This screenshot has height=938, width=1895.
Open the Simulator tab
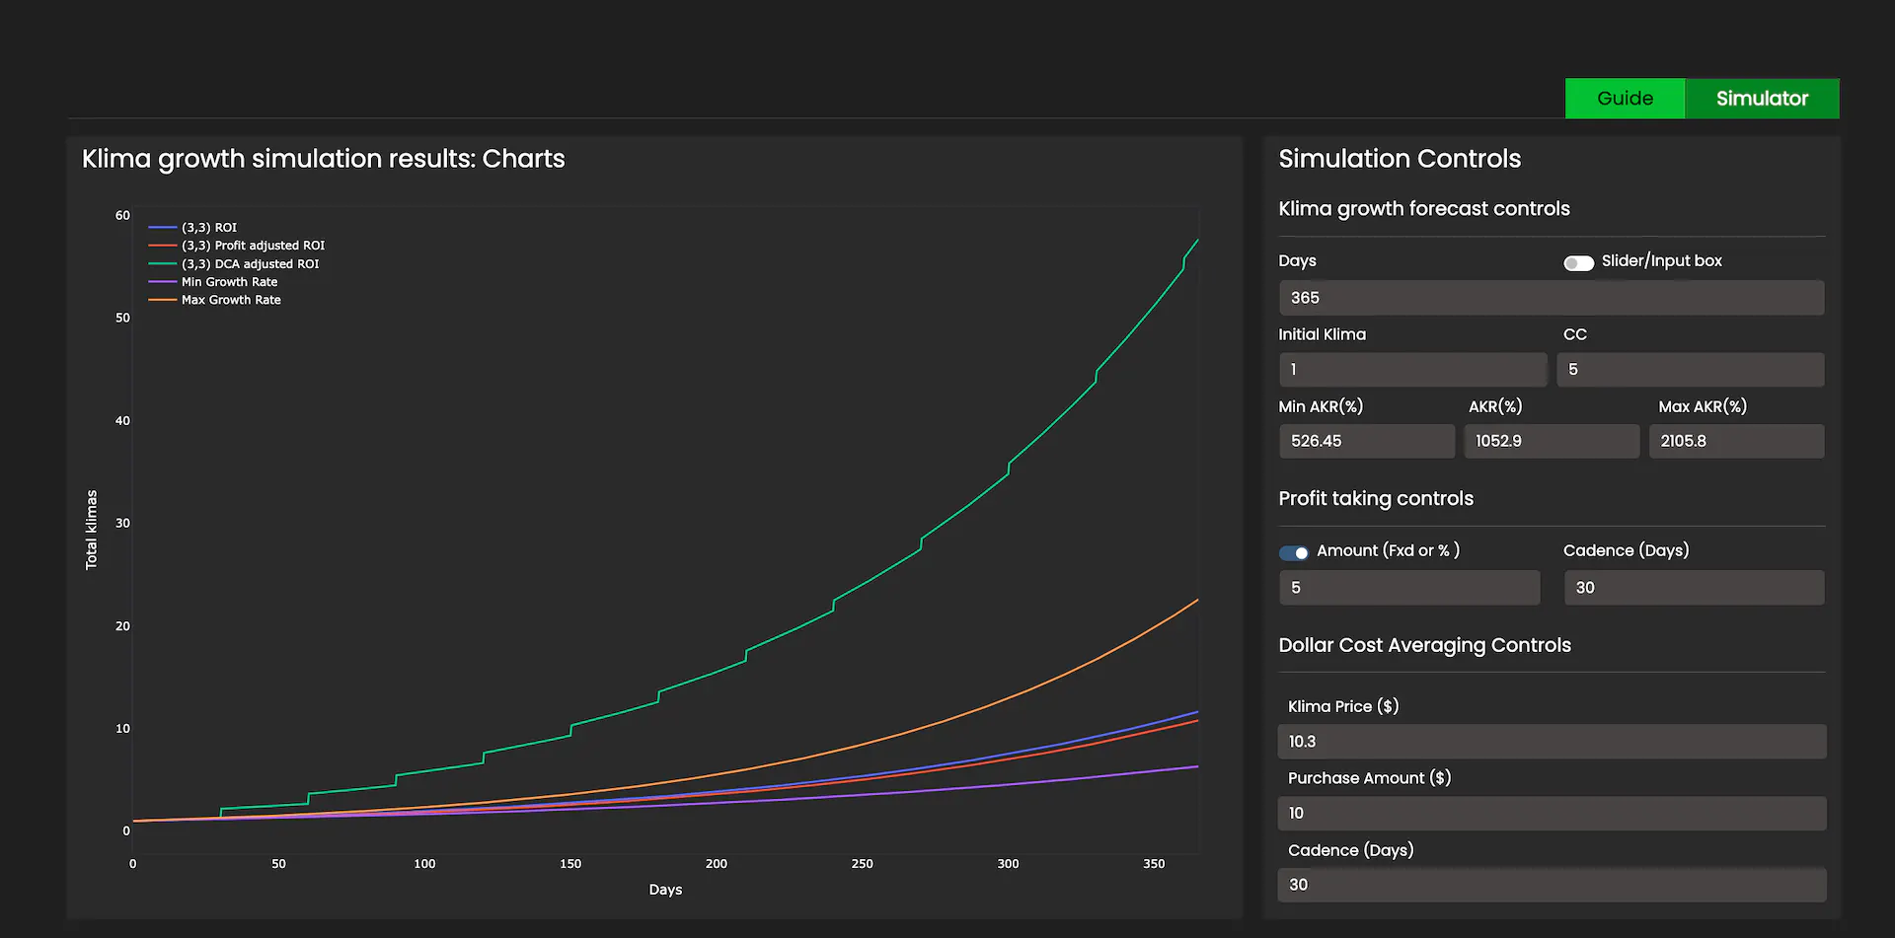[x=1762, y=99]
